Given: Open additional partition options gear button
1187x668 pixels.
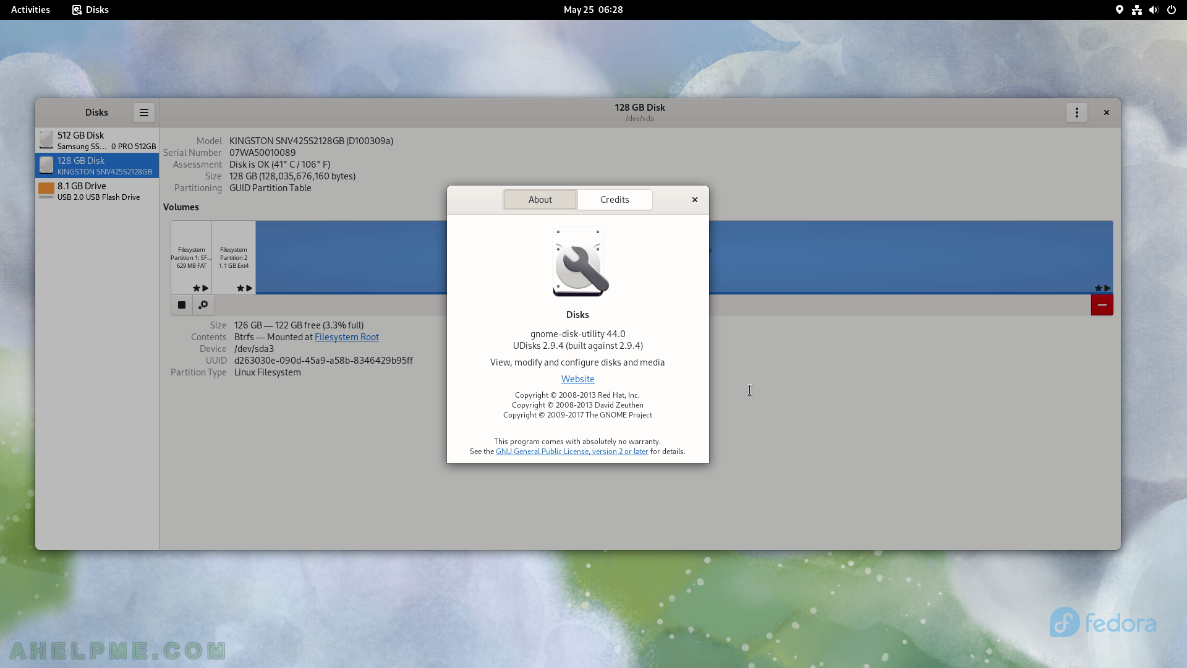Looking at the screenshot, I should 203,305.
